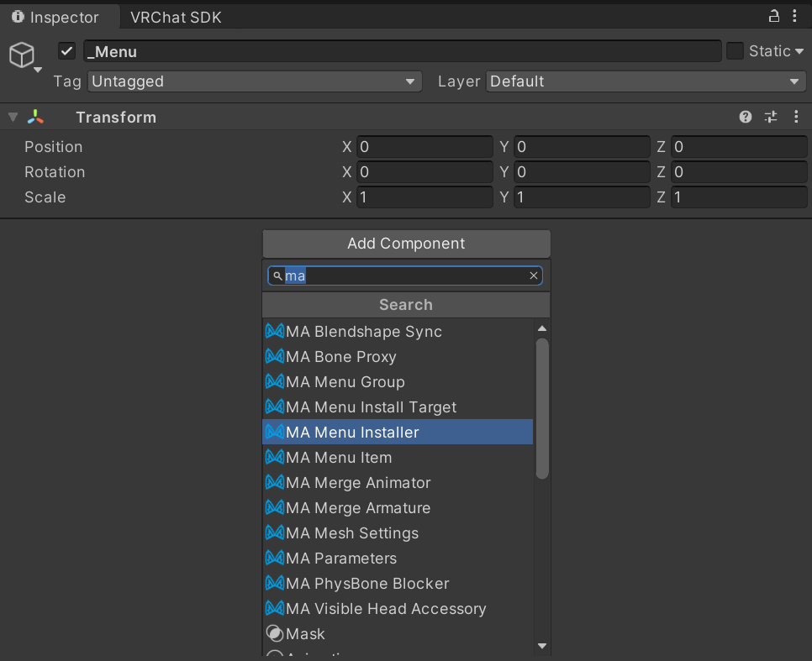Select MA Merge Armature component

[x=398, y=508]
